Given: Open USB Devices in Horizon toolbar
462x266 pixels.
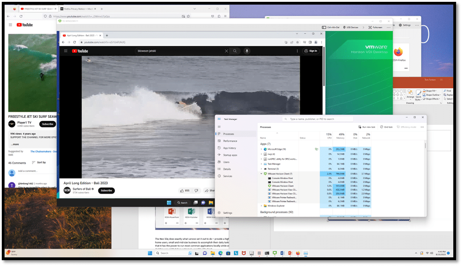Looking at the screenshot, I should click(x=351, y=28).
